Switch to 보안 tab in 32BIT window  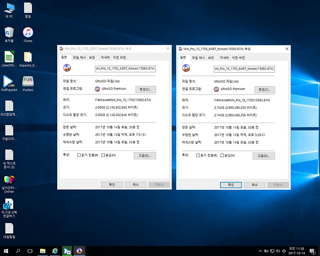(92, 58)
